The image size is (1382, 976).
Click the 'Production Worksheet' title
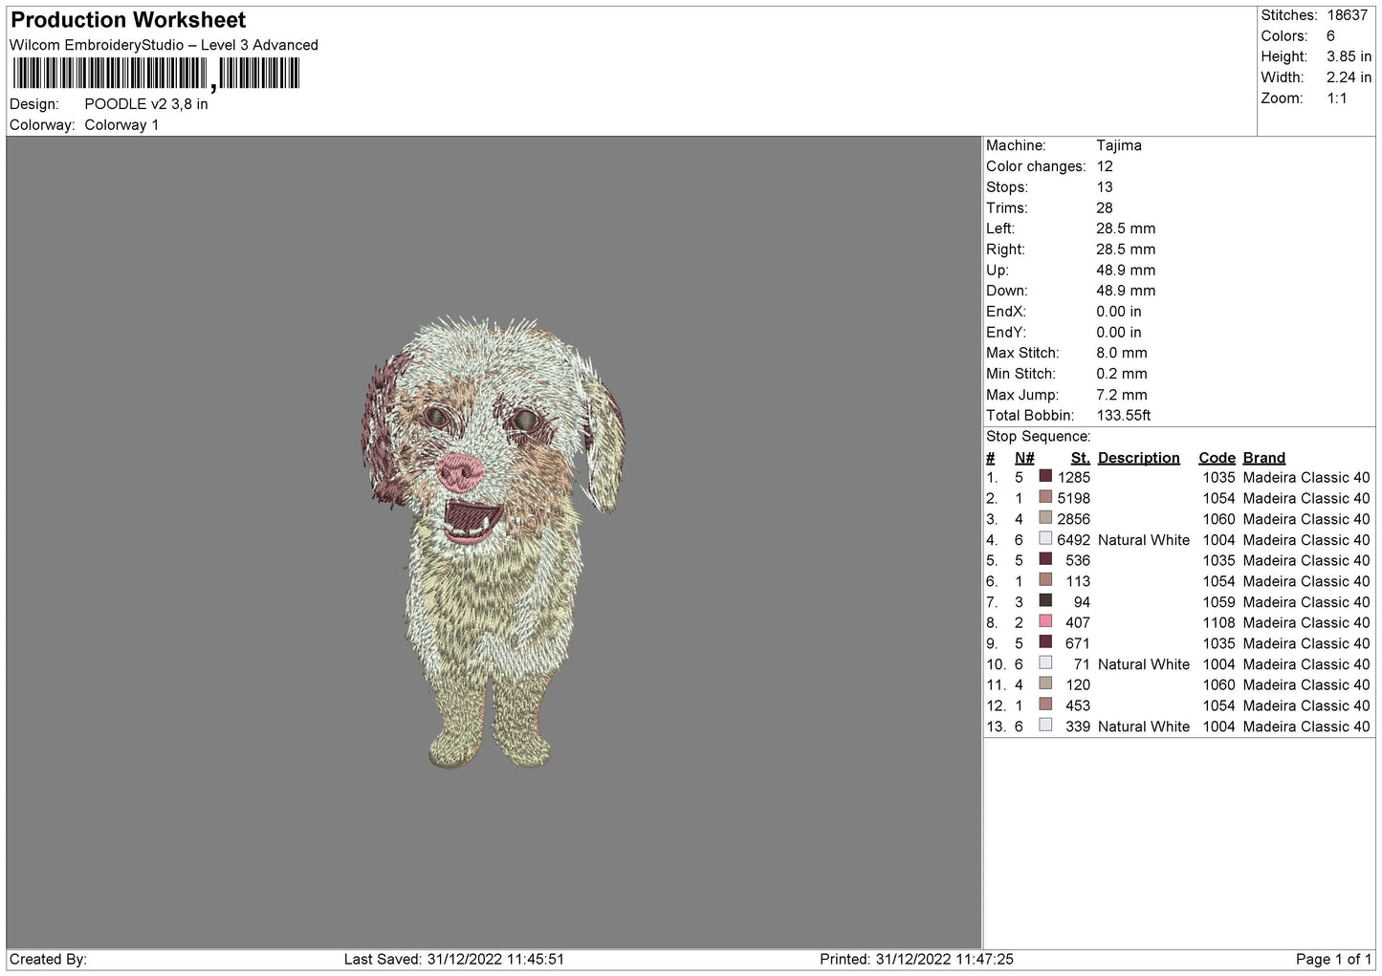128,20
